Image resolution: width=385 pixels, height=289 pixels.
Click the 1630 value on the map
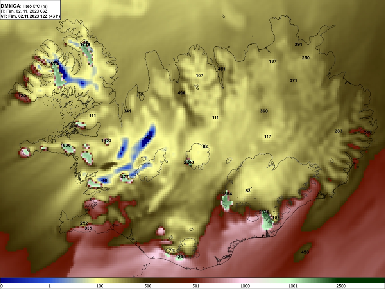65,146
